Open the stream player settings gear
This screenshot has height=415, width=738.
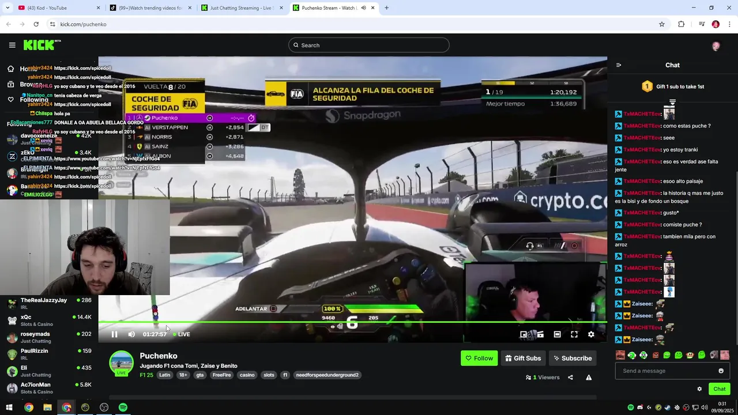[591, 334]
